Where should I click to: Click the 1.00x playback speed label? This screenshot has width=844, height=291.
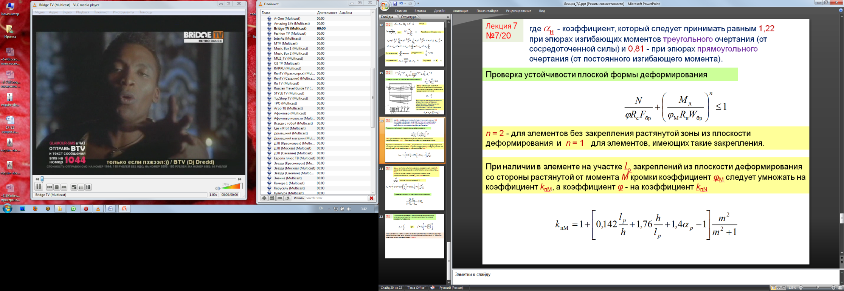pos(213,195)
